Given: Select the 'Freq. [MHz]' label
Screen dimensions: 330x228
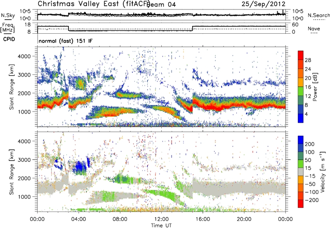Looking at the screenshot, I should point(7,28).
